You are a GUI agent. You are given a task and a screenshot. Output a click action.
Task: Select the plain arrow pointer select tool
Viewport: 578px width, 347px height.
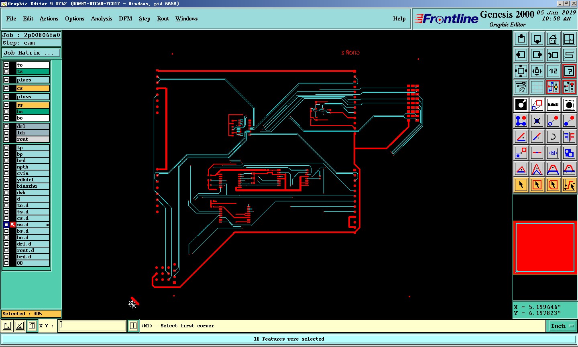tap(521, 185)
